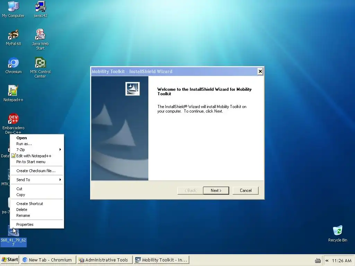Open Properties from the context menu
Screen dimensions: 355x266
(x=37, y=224)
